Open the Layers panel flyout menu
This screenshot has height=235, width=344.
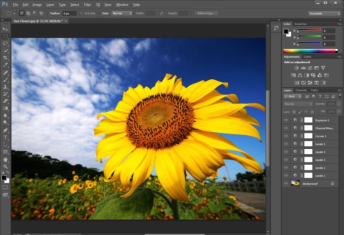pyautogui.click(x=339, y=90)
